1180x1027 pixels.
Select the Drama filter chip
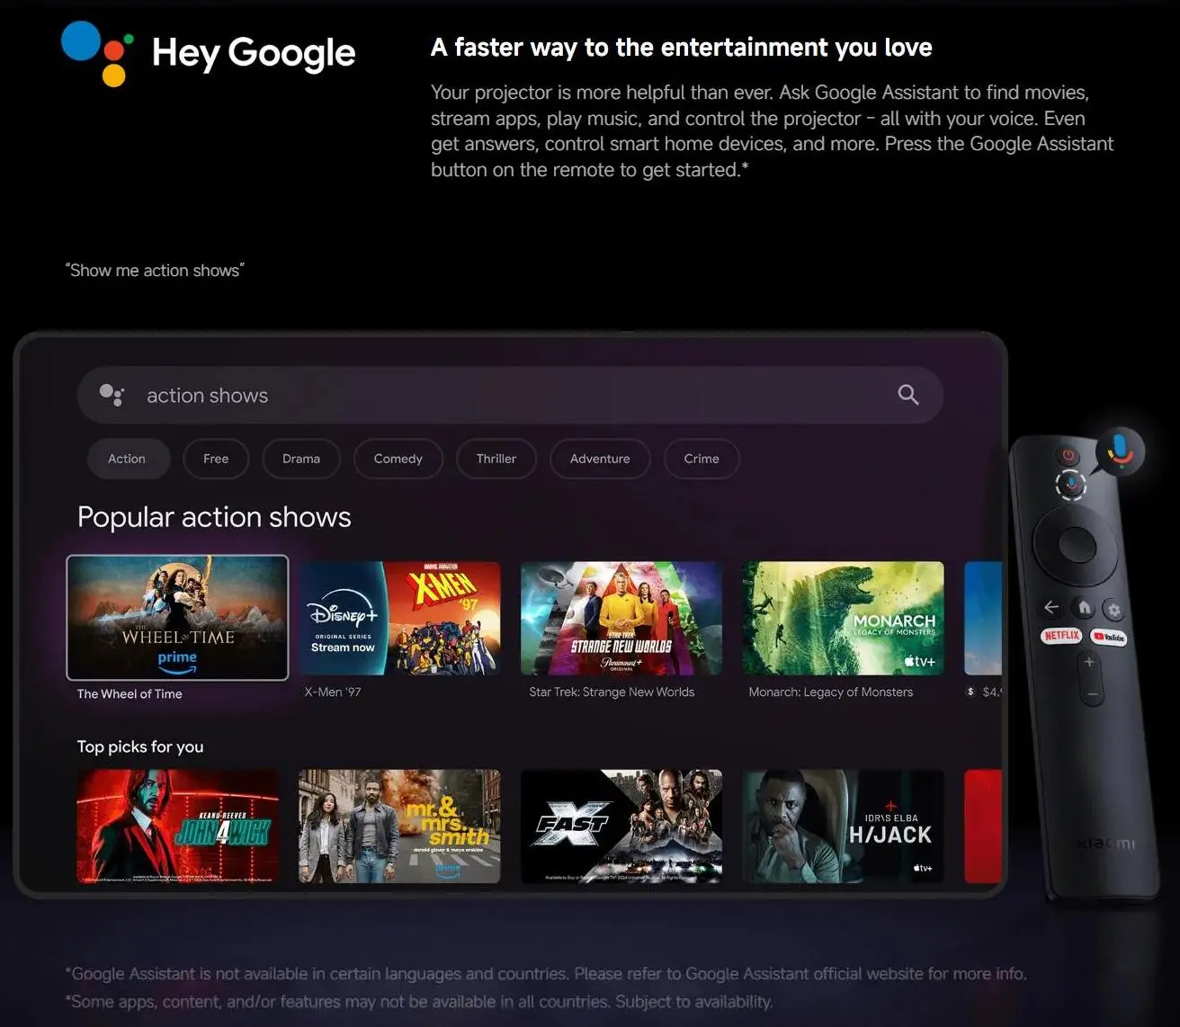(x=301, y=459)
